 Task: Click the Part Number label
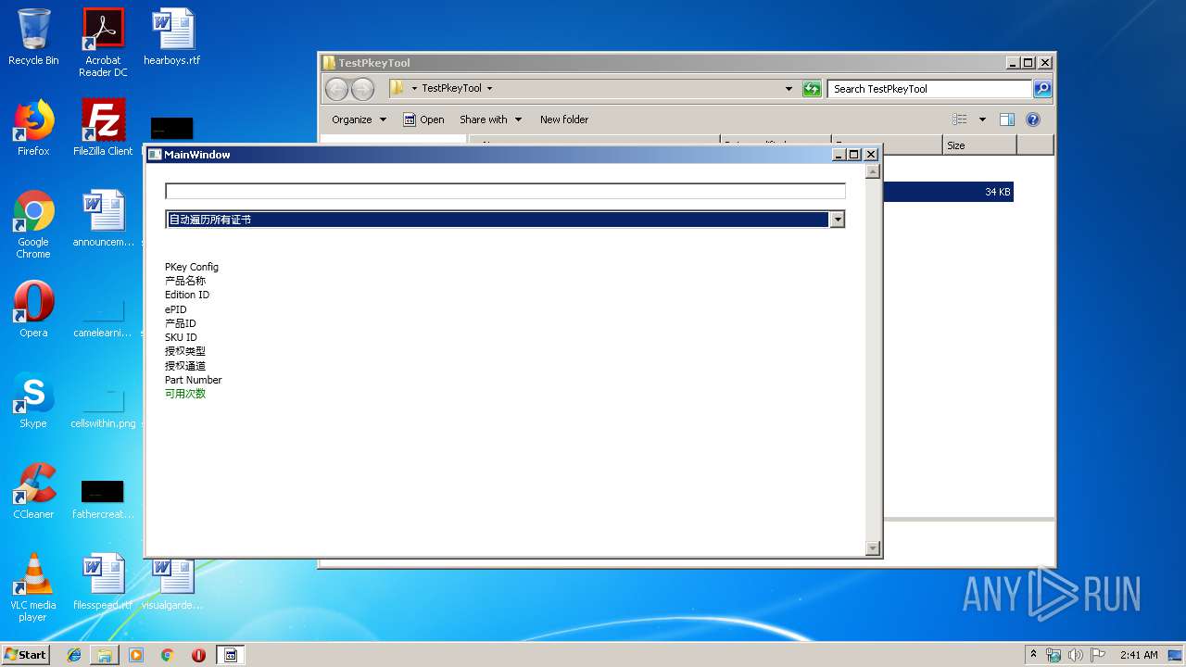(194, 380)
